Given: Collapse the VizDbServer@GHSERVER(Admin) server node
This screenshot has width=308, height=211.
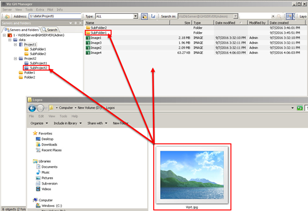Looking at the screenshot, I should [x=5, y=35].
